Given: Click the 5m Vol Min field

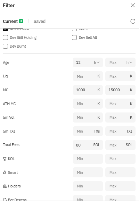Looking at the screenshot, I should (x=88, y=117).
